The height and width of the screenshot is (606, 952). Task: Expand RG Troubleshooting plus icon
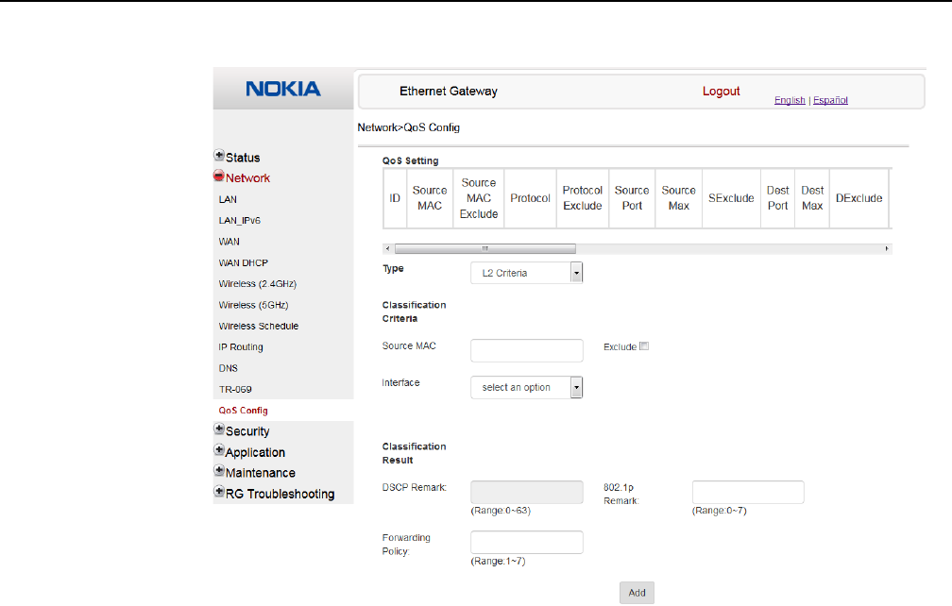219,492
